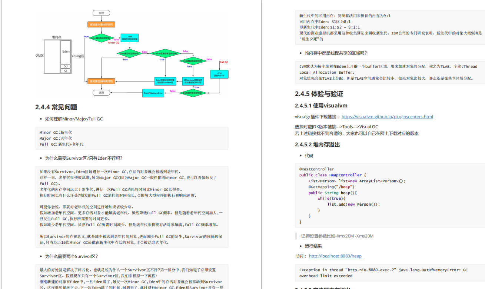Click the line 若上述链接找不到合适的

tap(357, 133)
